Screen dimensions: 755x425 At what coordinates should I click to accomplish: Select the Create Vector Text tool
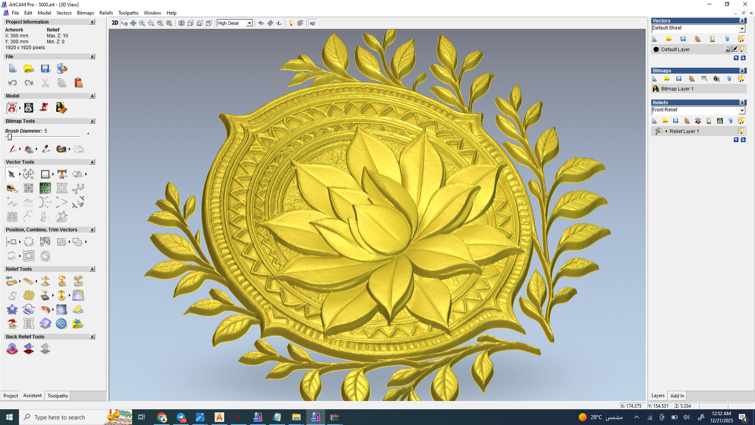pyautogui.click(x=62, y=174)
